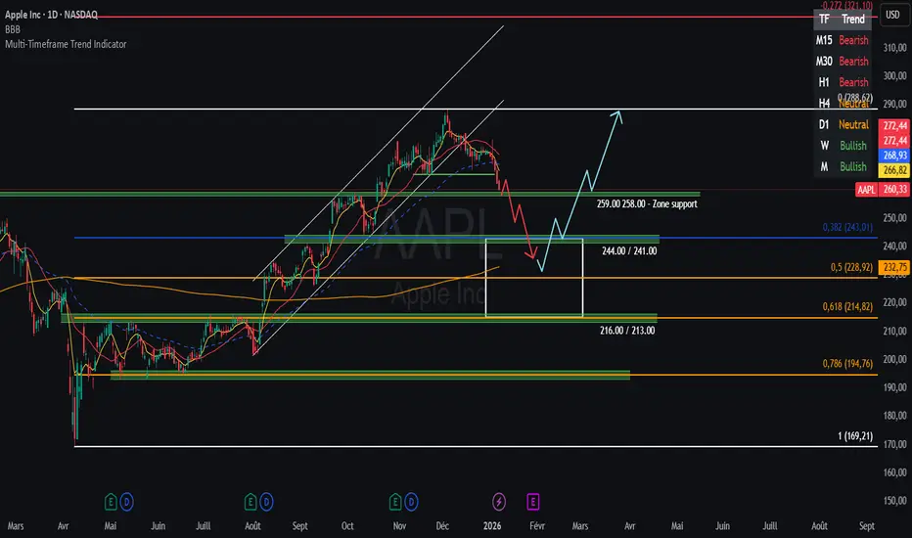Click the 216.00 / 213.00 annotation
The height and width of the screenshot is (538, 912).
pyautogui.click(x=627, y=331)
